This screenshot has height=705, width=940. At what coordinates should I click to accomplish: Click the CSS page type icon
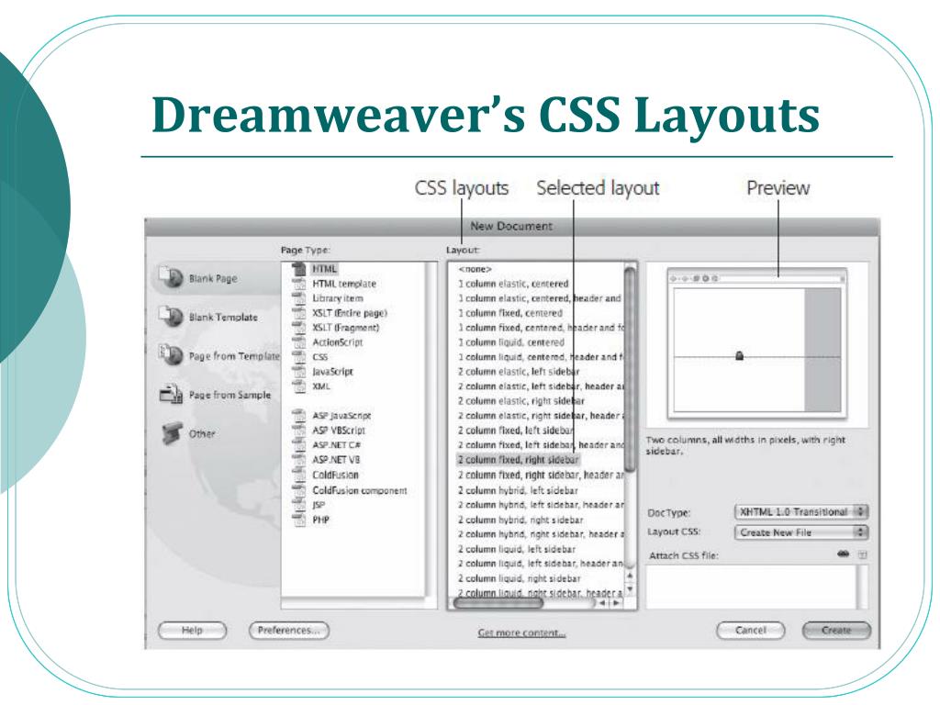pyautogui.click(x=298, y=357)
